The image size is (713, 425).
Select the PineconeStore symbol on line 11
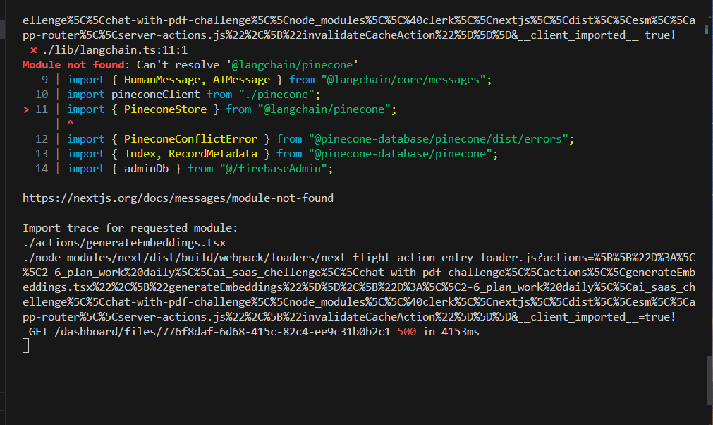(165, 109)
